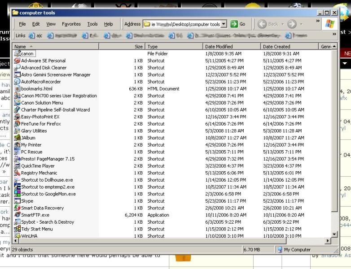Click Shortcut to GoogleMon.exe icon

tap(17, 194)
